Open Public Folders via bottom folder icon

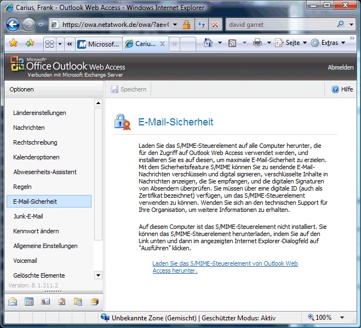[95, 302]
